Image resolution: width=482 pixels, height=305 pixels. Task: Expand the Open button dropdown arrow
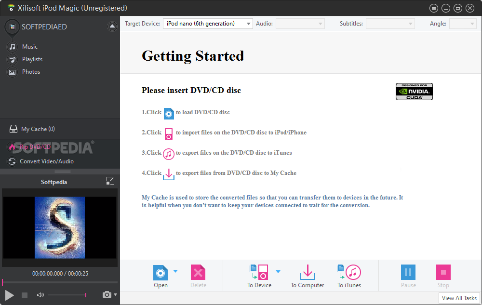pyautogui.click(x=175, y=271)
